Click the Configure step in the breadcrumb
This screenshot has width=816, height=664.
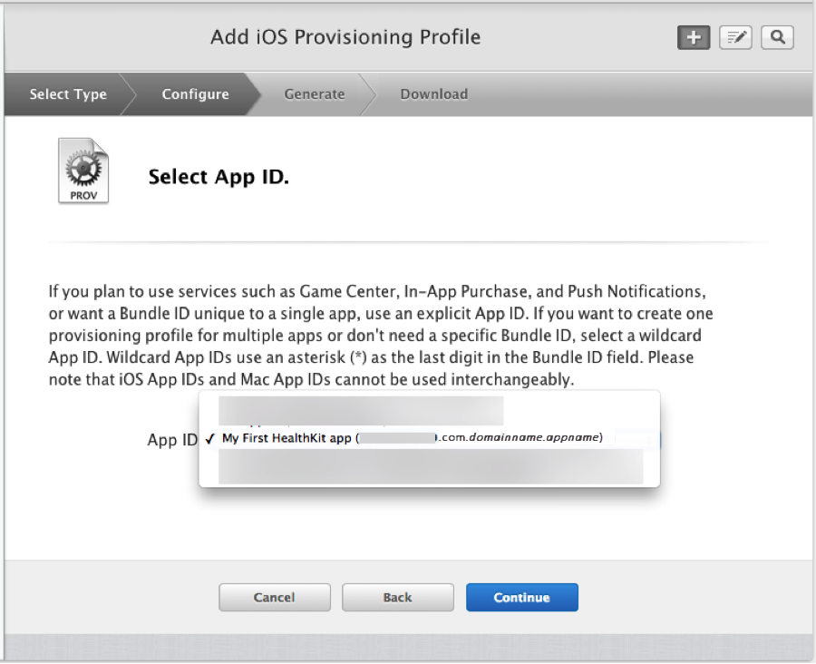click(195, 94)
